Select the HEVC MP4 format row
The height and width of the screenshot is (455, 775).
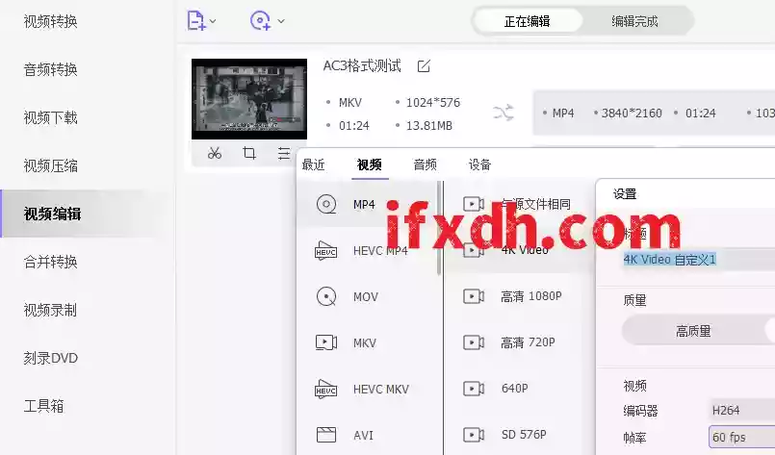click(x=367, y=250)
